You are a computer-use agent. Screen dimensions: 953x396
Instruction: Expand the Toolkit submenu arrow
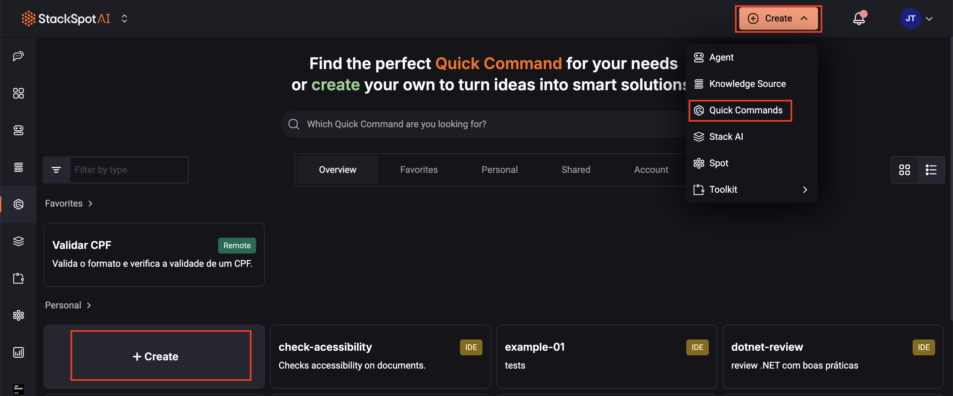[x=805, y=189]
